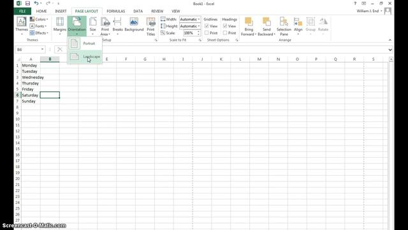Open Excel Help question mark
This screenshot has height=230, width=408.
(x=355, y=3)
